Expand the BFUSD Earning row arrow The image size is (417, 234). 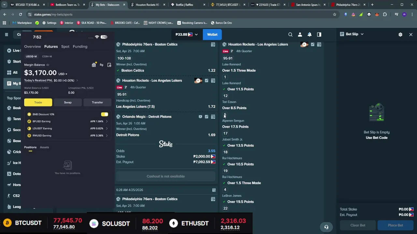[x=107, y=122]
